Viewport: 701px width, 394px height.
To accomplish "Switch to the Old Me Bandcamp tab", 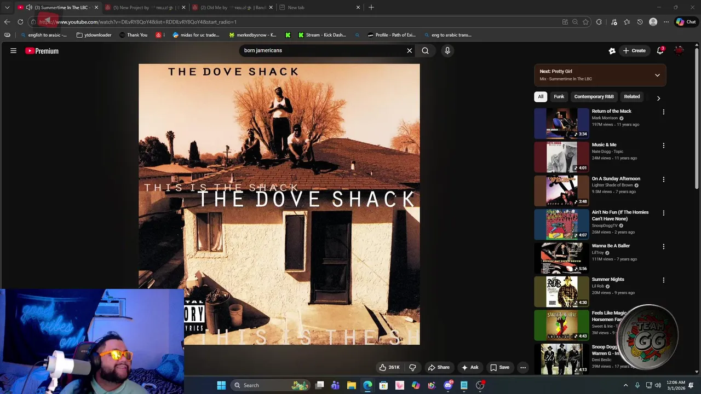I will pyautogui.click(x=233, y=7).
